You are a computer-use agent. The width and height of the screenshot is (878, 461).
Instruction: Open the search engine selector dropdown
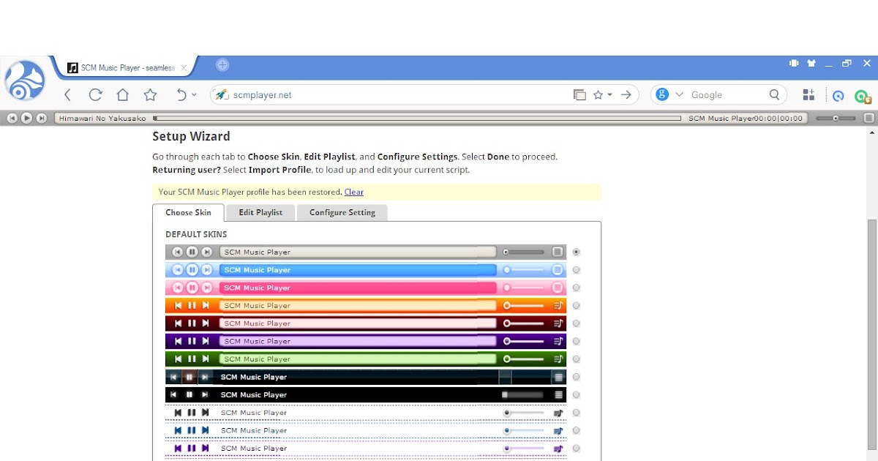point(679,95)
